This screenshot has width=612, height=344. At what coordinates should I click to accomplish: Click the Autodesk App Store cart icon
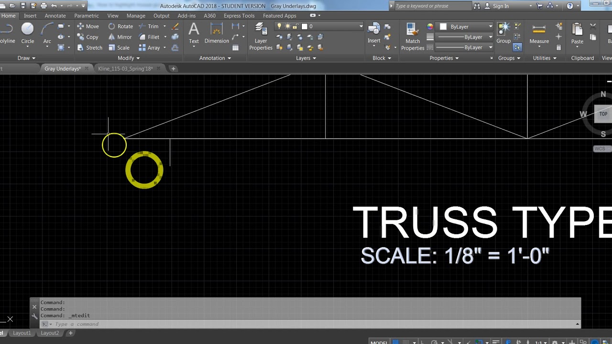coord(540,6)
